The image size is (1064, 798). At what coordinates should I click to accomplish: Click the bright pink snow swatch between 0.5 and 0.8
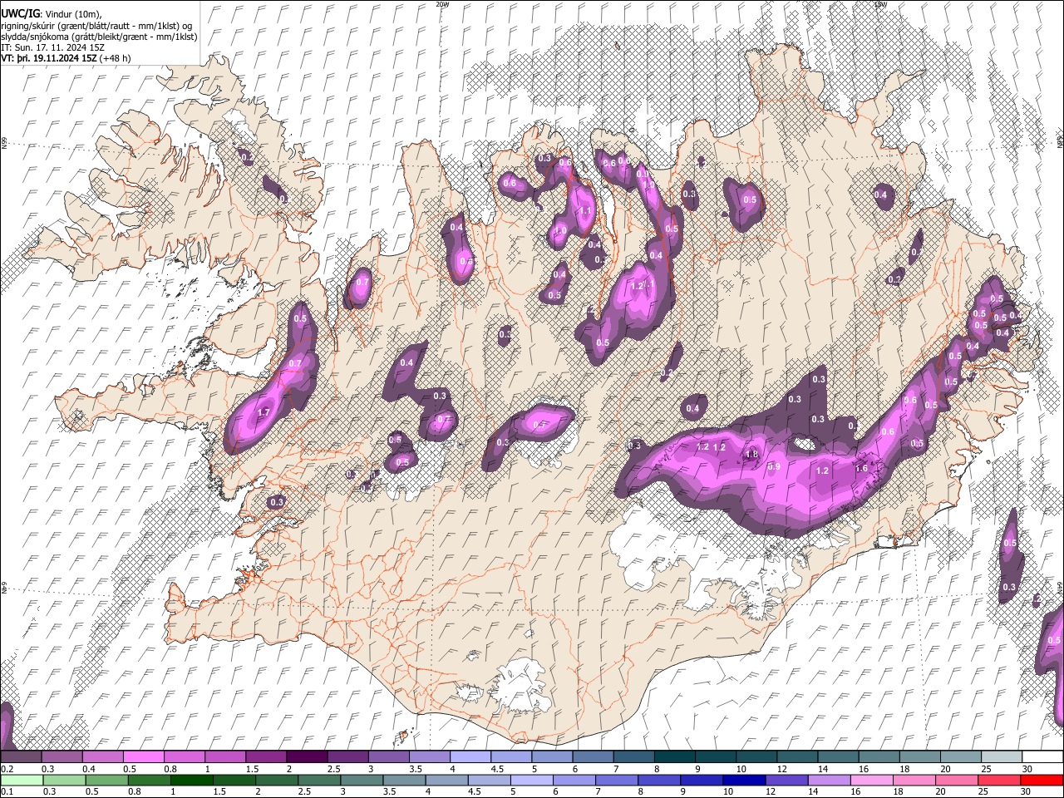click(x=143, y=756)
